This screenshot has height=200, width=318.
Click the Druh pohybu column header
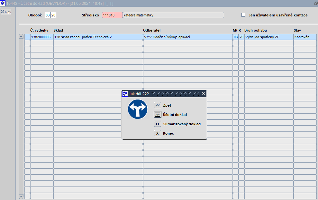click(256, 30)
